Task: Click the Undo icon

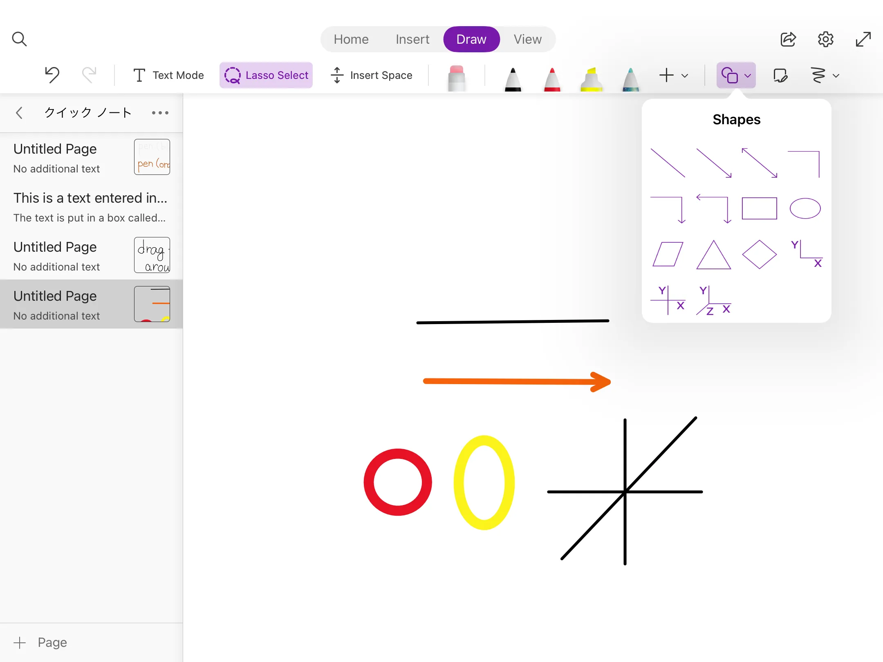Action: tap(52, 75)
